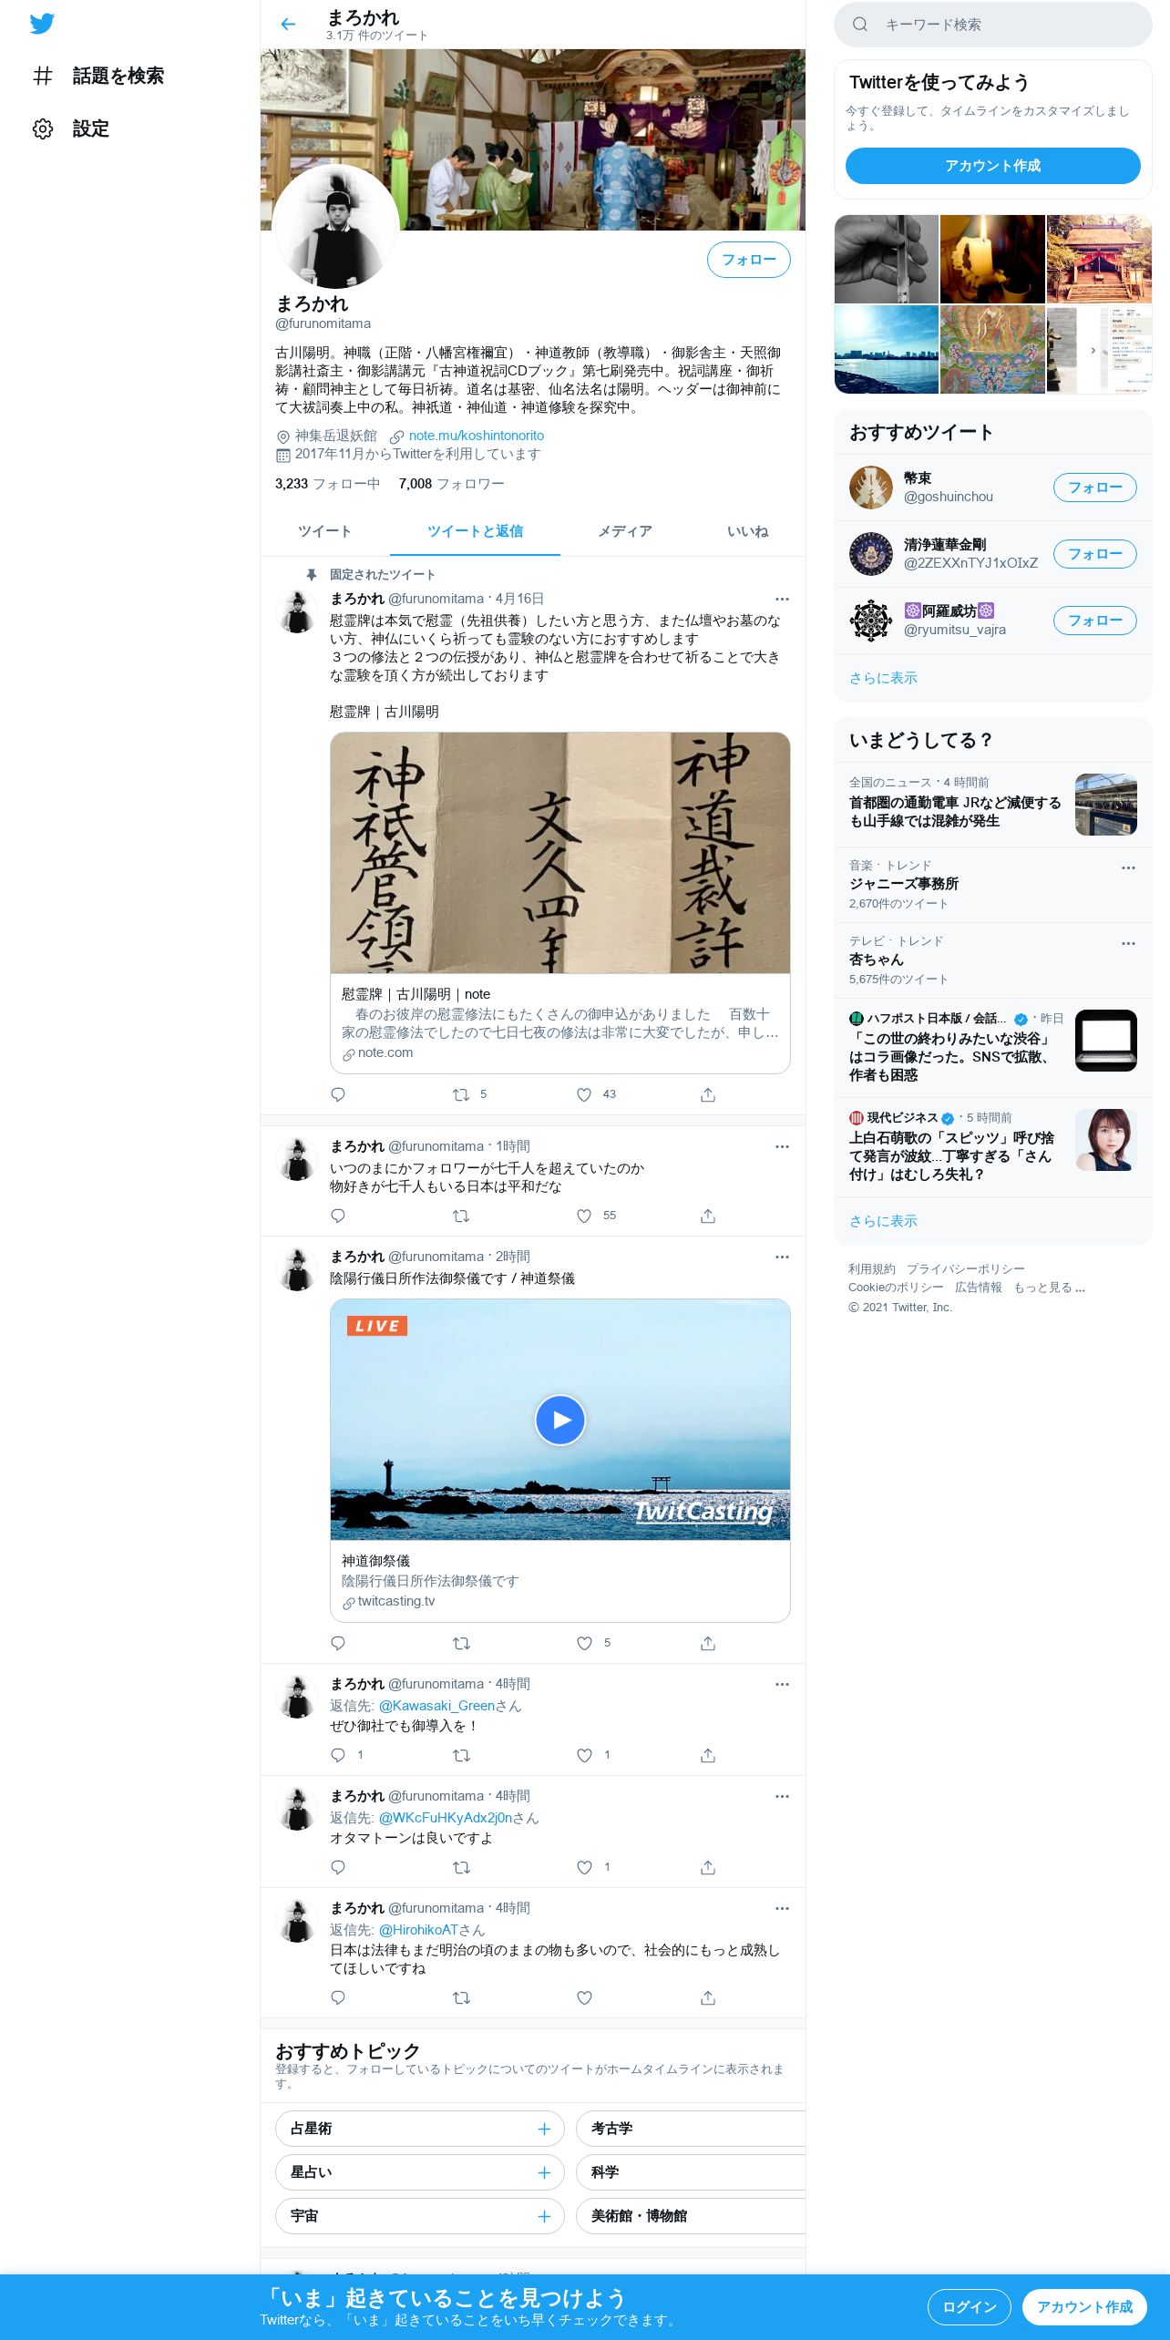Retweet the フォロワーが七千人 tweet
Image resolution: width=1170 pixels, height=2340 pixels.
coord(461,1216)
